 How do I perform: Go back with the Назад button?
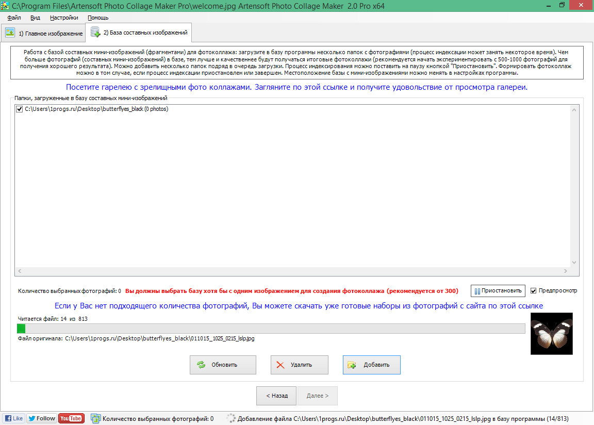(277, 396)
